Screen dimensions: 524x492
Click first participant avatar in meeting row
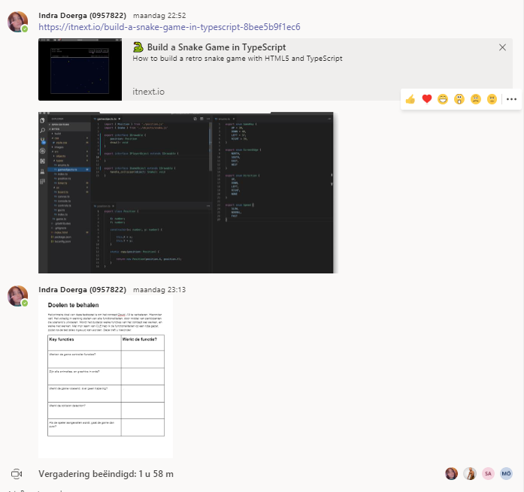[452, 473]
